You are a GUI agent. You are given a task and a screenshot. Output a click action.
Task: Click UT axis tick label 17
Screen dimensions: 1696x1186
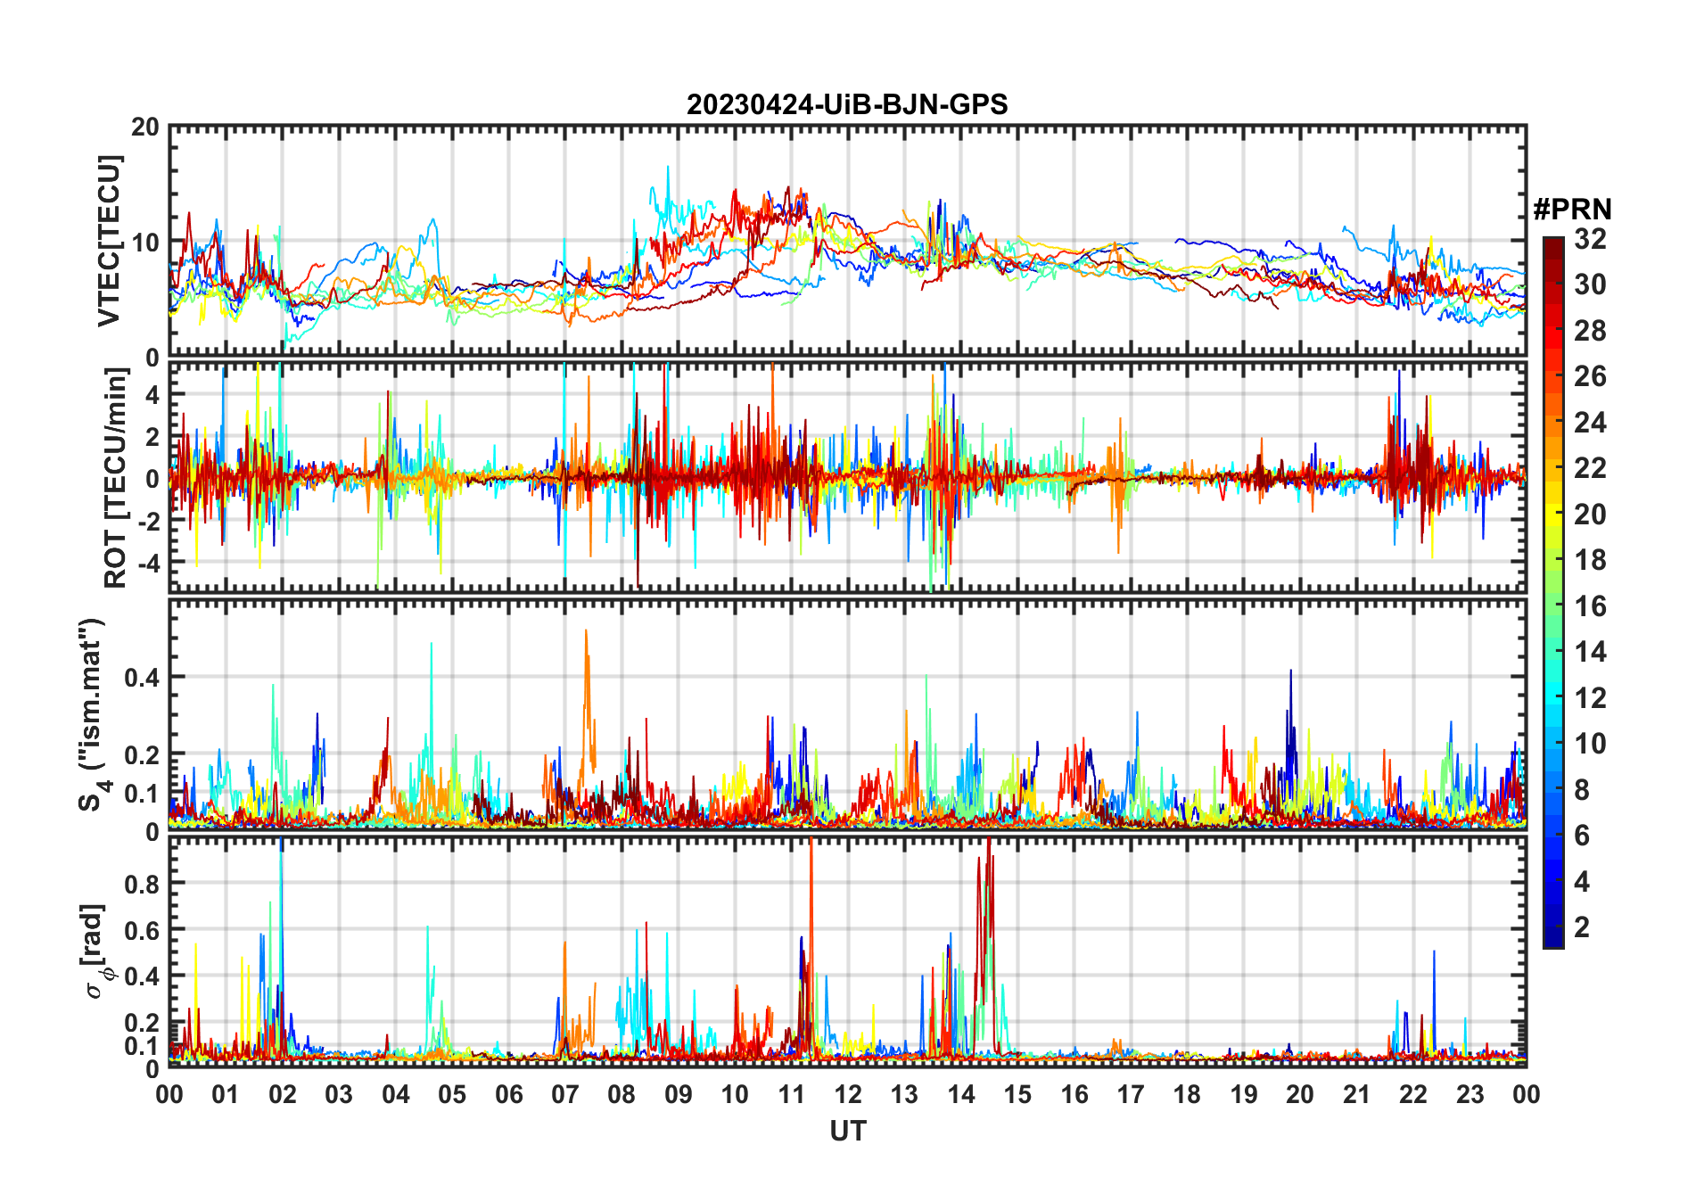tap(1131, 1094)
